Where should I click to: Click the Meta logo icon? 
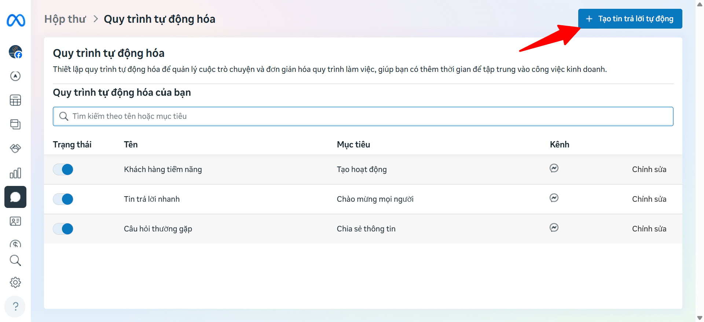point(16,20)
